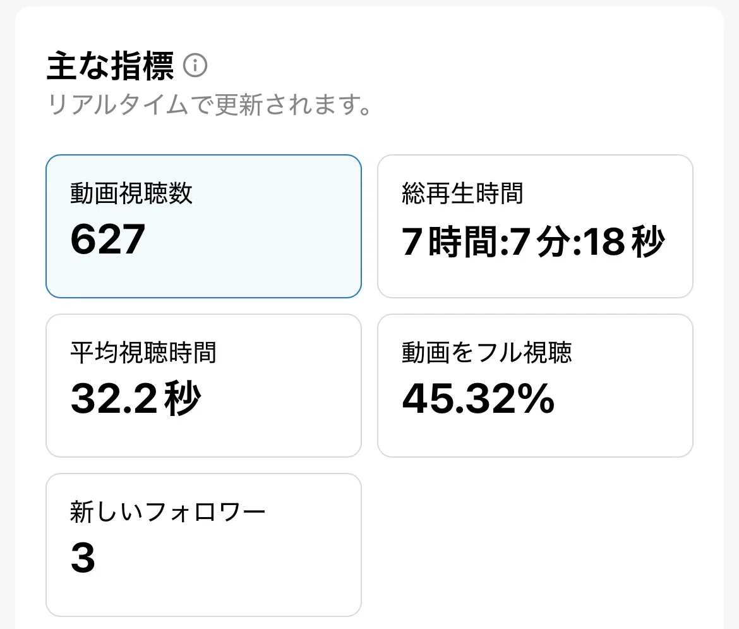Click the 主な指標 section heading
This screenshot has width=739, height=629.
pyautogui.click(x=111, y=66)
